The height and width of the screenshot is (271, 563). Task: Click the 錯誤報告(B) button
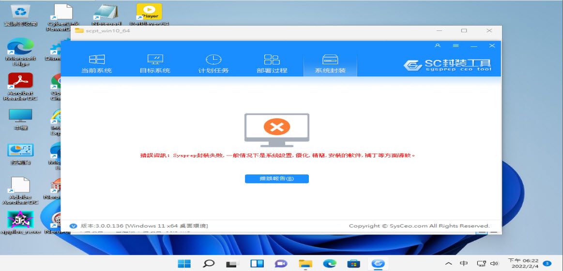pos(277,179)
